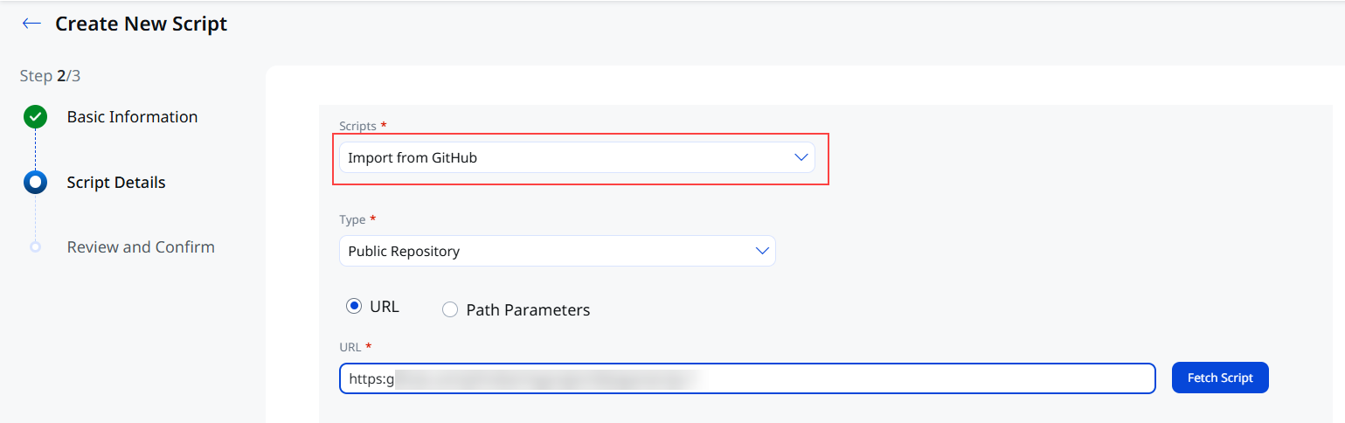Click the green checkmark for Basic Information

(x=35, y=117)
